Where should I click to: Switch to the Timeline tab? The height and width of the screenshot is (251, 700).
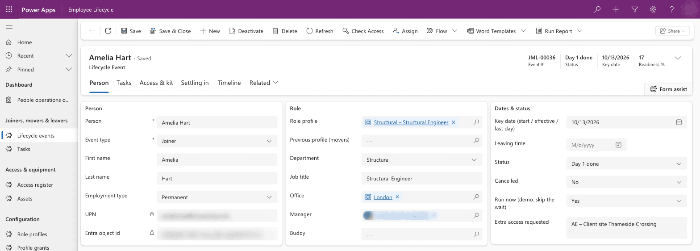[x=229, y=83]
